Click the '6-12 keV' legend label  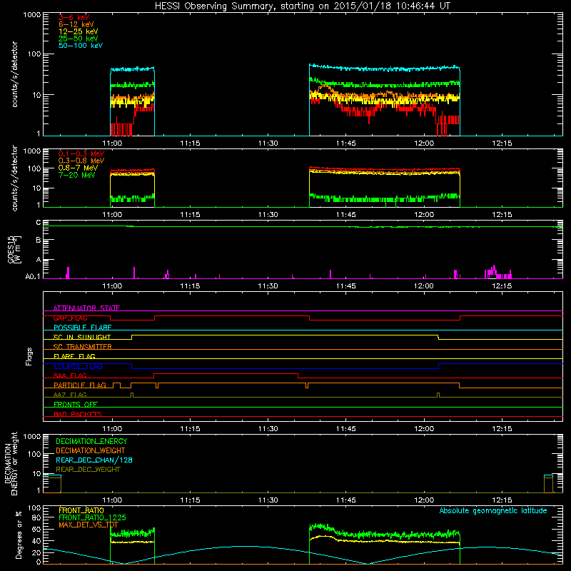[76, 24]
